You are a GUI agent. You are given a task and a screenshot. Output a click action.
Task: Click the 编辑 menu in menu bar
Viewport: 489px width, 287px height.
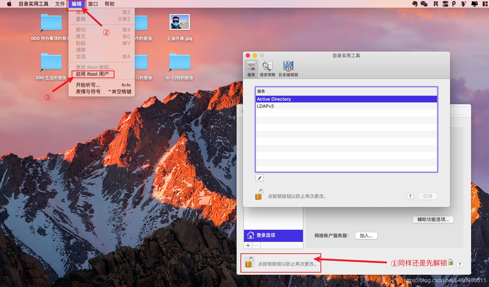coord(77,4)
